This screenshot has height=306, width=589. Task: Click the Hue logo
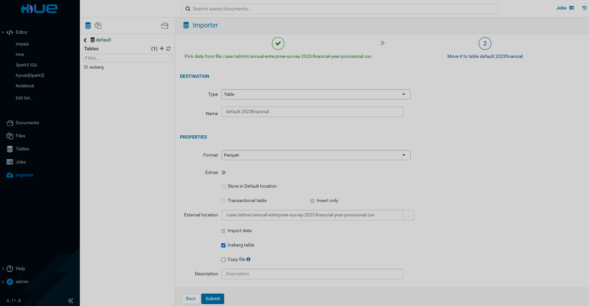click(39, 8)
